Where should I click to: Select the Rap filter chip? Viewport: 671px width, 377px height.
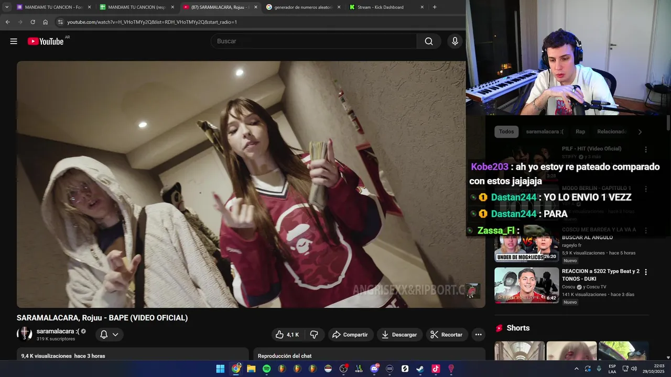point(580,132)
